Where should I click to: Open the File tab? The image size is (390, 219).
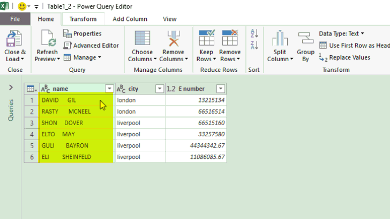15,19
